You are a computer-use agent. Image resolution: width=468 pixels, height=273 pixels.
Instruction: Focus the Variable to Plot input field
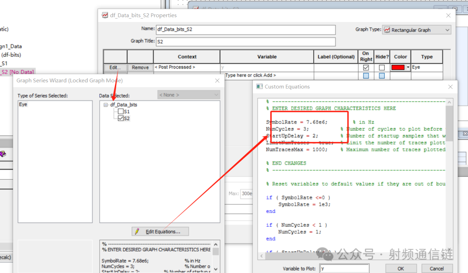pos(344,269)
